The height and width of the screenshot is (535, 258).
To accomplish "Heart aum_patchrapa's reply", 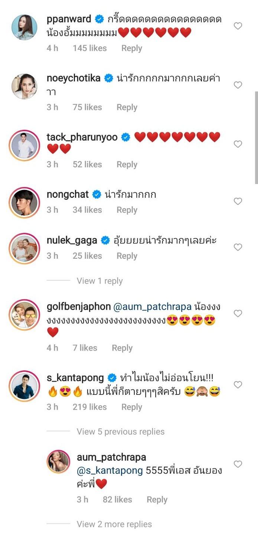I will click(238, 464).
